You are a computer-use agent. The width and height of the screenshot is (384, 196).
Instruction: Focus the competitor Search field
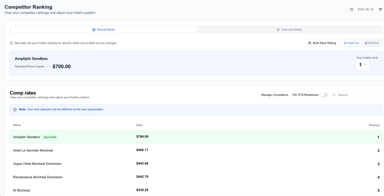[356, 95]
